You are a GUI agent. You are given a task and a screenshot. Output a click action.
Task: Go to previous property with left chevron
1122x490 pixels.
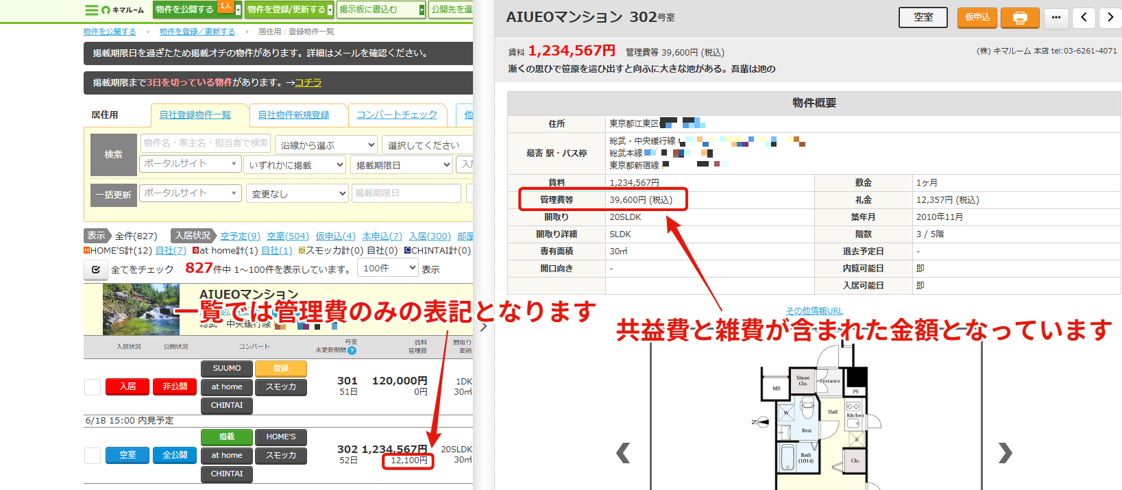pyautogui.click(x=1084, y=18)
